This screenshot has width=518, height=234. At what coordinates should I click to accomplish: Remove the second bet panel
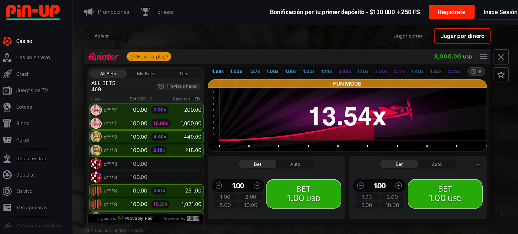pyautogui.click(x=478, y=164)
